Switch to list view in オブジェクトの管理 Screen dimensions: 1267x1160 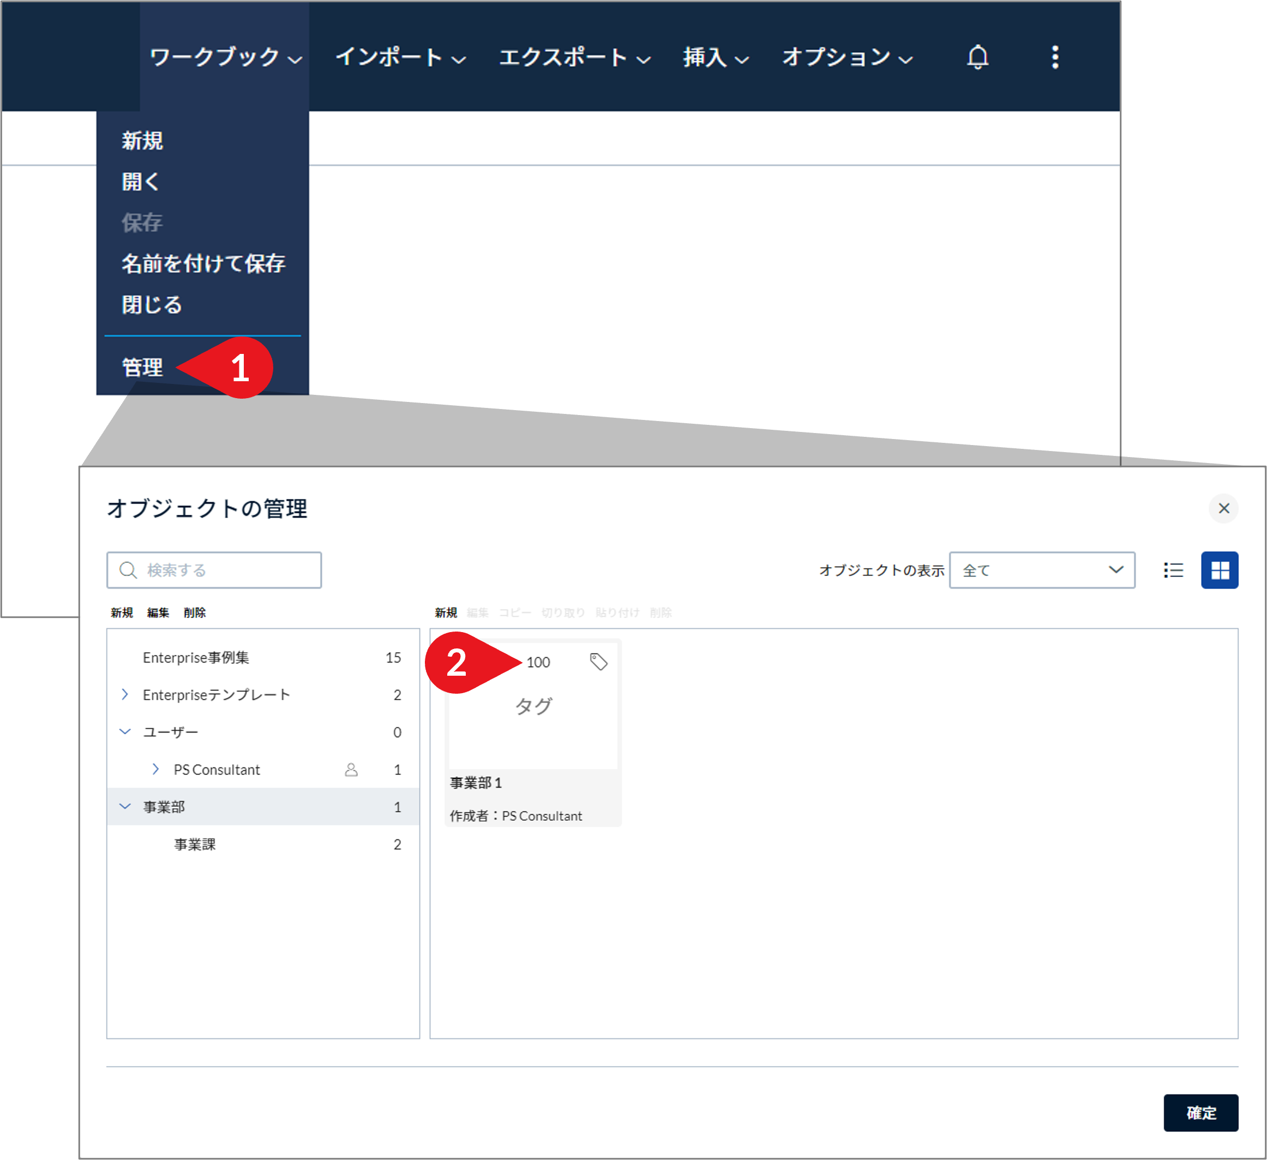point(1173,570)
